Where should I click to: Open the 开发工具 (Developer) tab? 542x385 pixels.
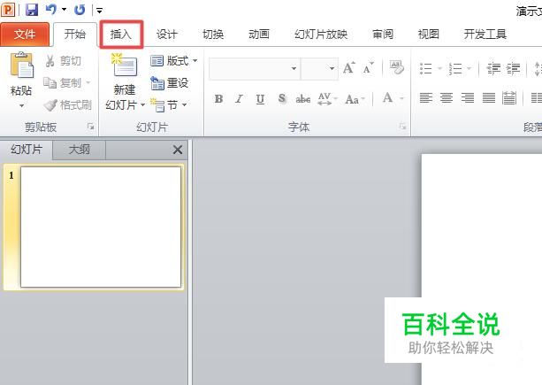[x=485, y=35]
